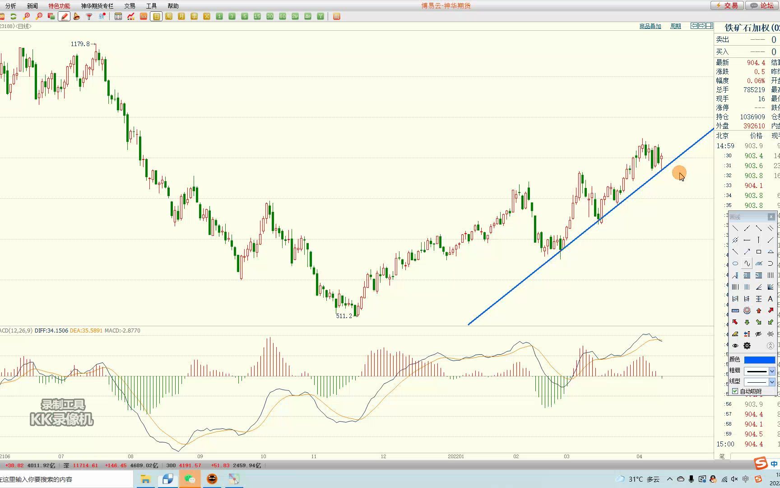Open the 新闻 menu
The width and height of the screenshot is (780, 488).
pos(32,6)
